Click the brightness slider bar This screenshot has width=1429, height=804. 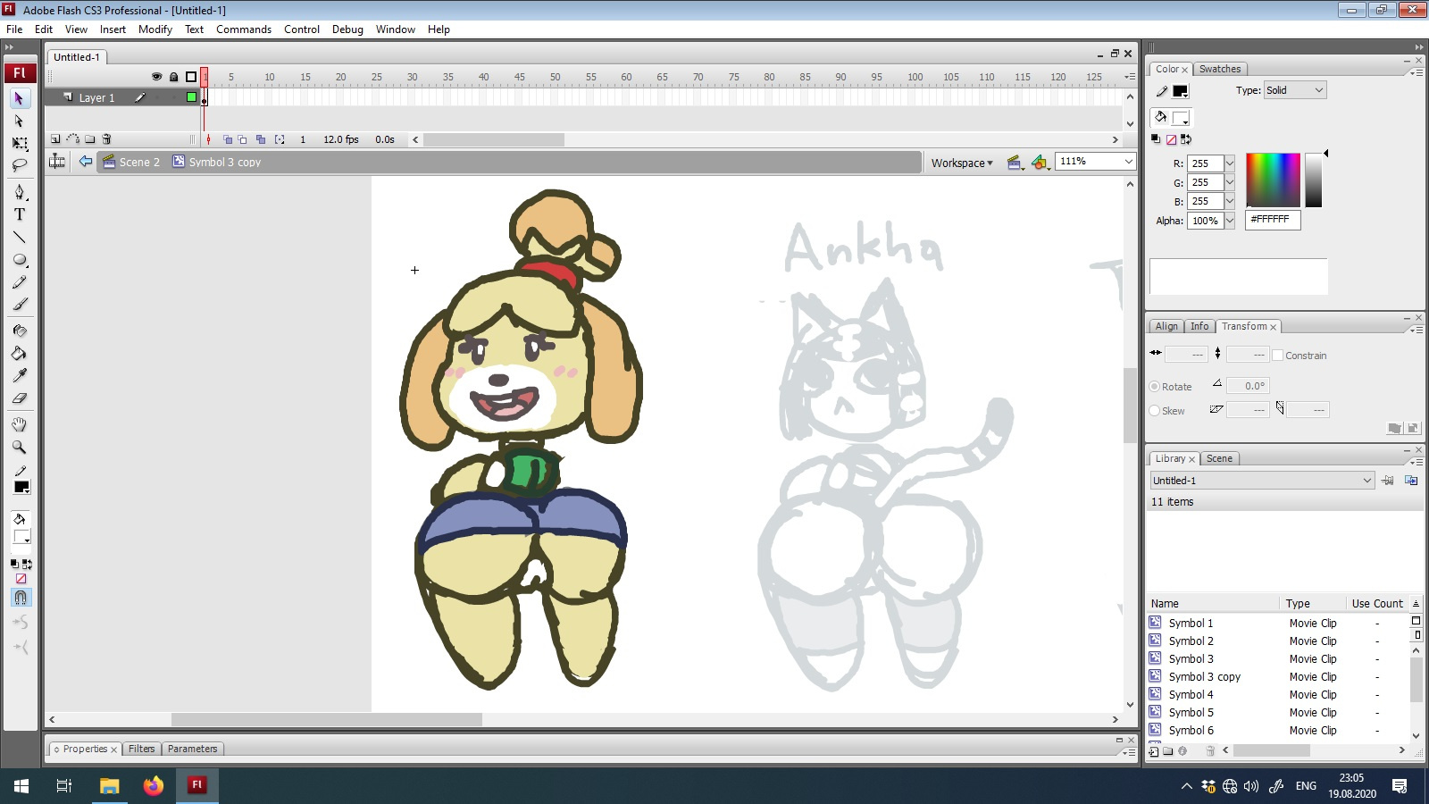click(x=1313, y=180)
